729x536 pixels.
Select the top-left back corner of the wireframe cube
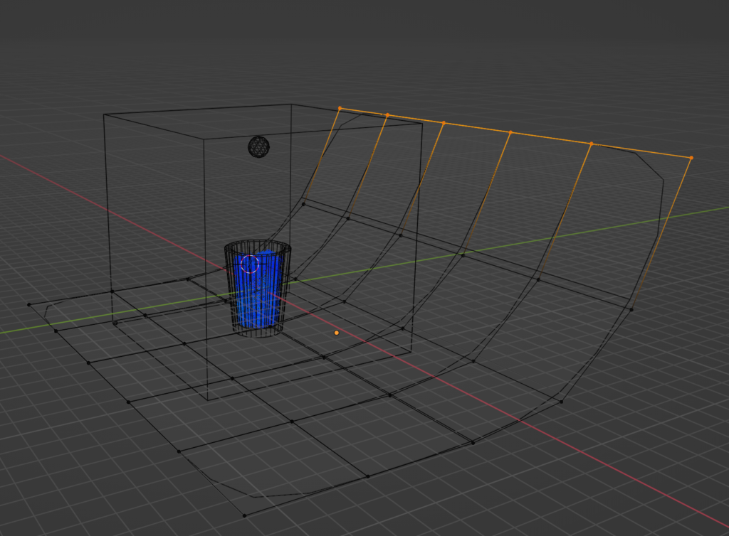104,114
